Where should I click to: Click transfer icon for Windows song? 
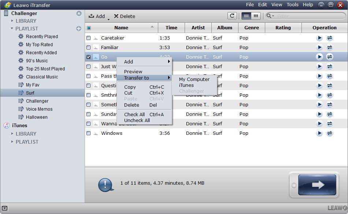[330, 133]
